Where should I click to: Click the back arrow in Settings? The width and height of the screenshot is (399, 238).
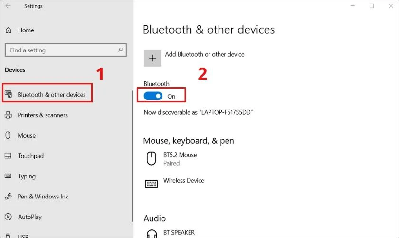tap(8, 6)
